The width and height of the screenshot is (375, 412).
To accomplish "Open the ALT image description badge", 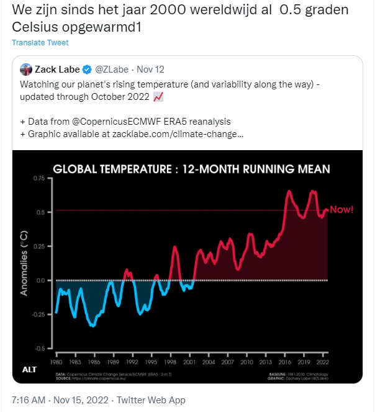I will pos(29,370).
